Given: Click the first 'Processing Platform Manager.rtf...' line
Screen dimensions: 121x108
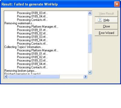Looking at the screenshot, I should pos(38,27).
